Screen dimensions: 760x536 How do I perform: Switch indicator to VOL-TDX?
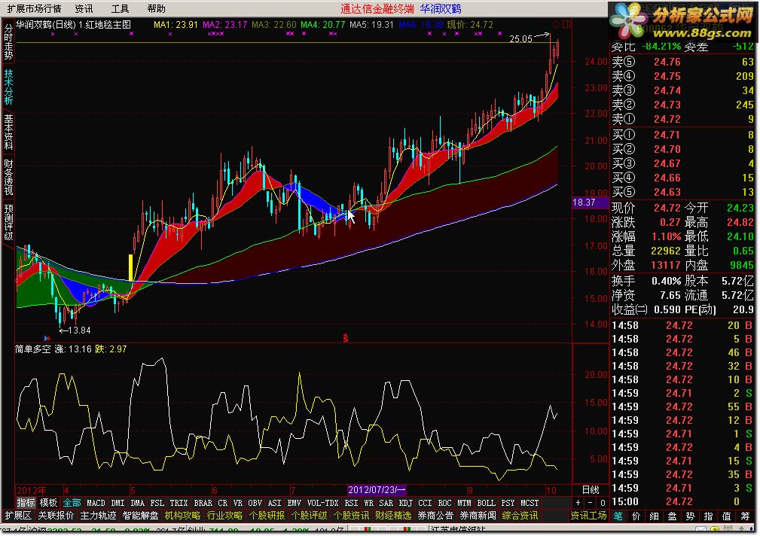point(323,503)
